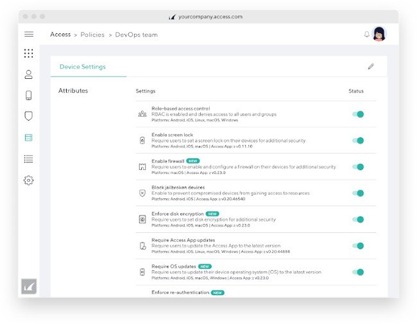Click the Block jailbroken devices shield icon

pos(142,193)
